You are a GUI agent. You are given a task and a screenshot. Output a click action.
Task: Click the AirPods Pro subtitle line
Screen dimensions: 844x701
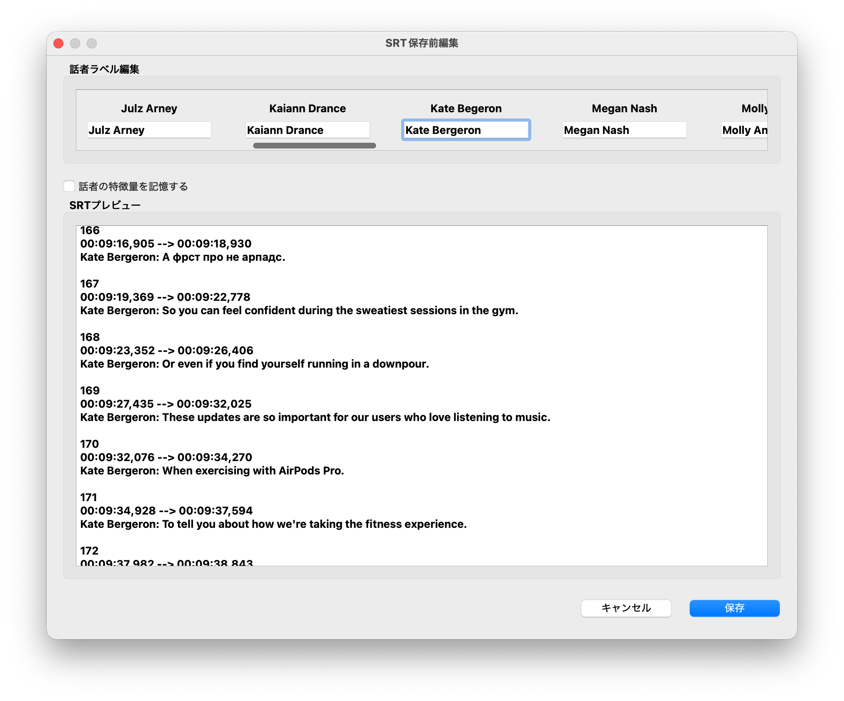212,471
